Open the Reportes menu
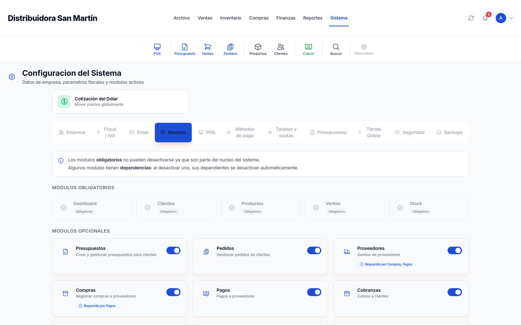The width and height of the screenshot is (521, 325). point(313,18)
